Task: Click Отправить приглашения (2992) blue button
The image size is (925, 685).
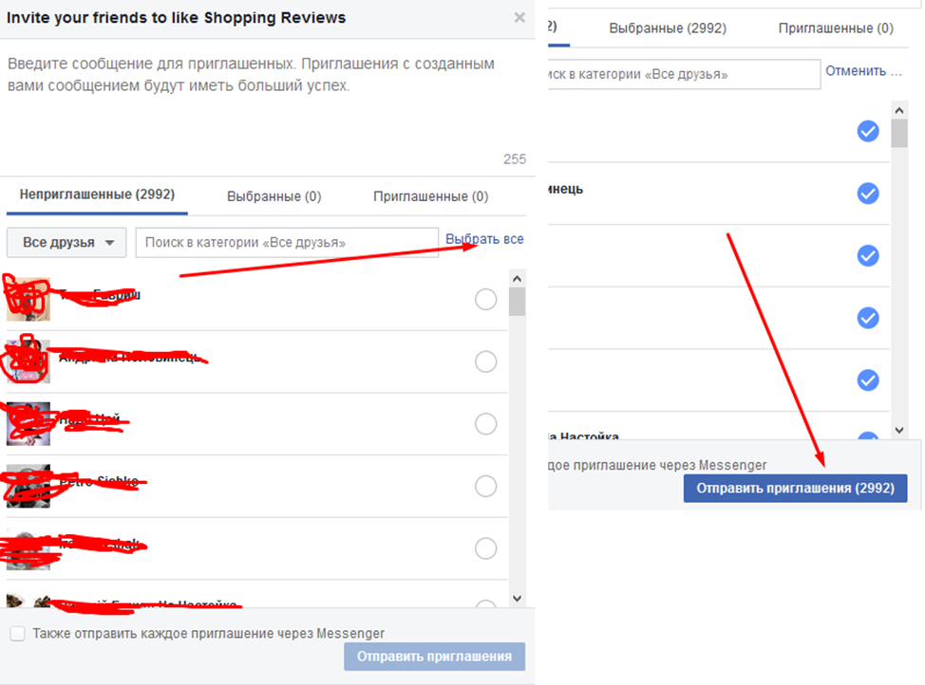Action: 795,489
